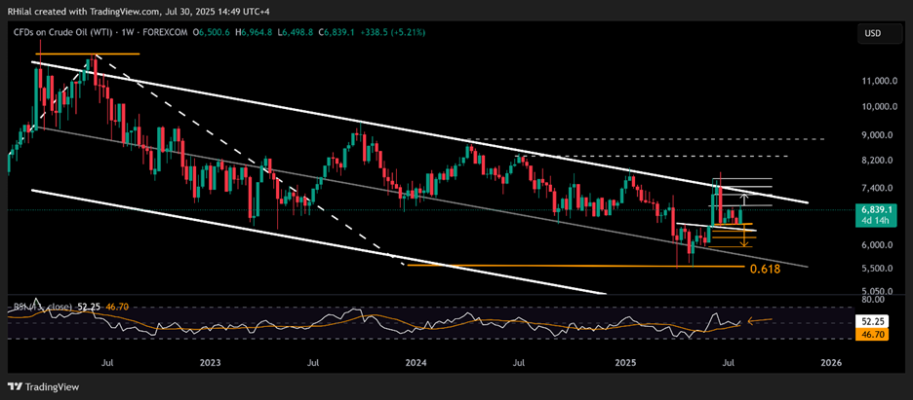Click the high value H6,964.8
This screenshot has height=400, width=913.
click(254, 32)
